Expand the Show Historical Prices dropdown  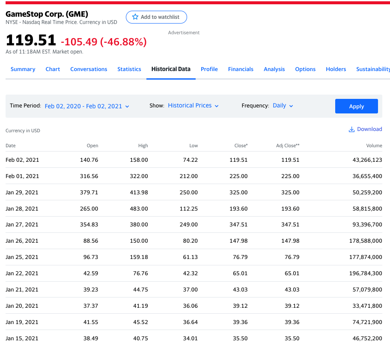point(193,105)
